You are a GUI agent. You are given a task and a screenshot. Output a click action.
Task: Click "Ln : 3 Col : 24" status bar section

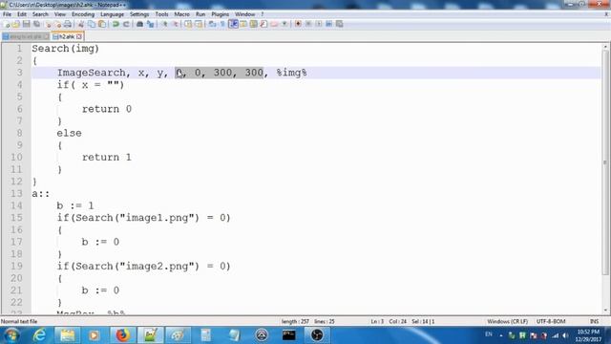tap(389, 321)
